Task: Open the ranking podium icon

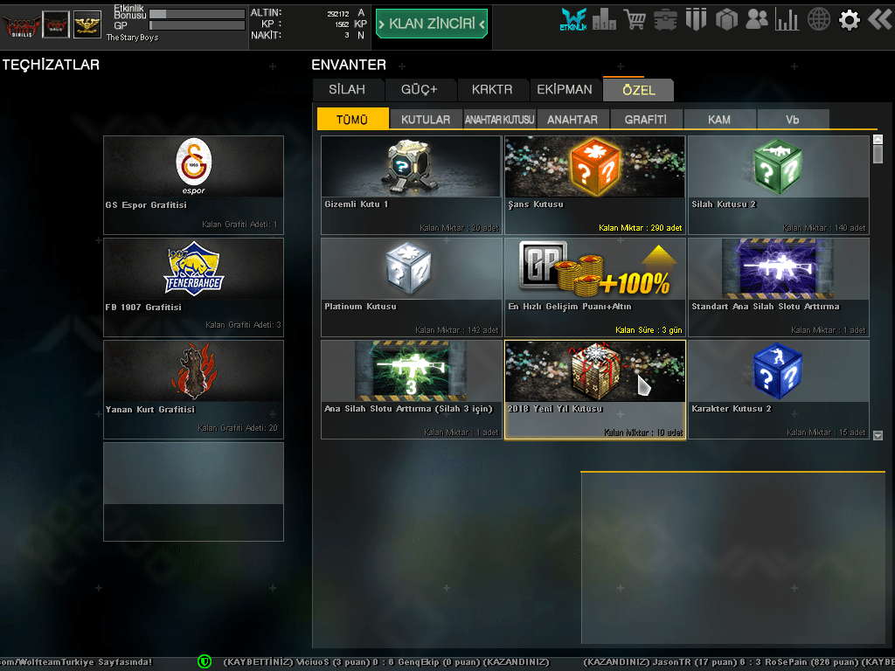Action: point(604,19)
